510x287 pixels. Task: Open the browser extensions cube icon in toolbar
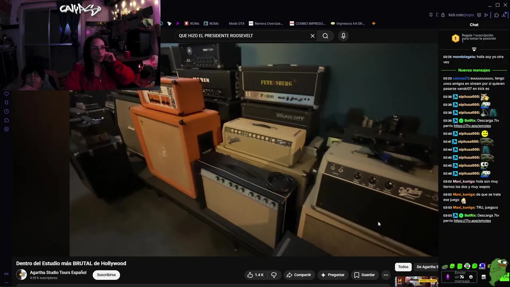[x=496, y=15]
